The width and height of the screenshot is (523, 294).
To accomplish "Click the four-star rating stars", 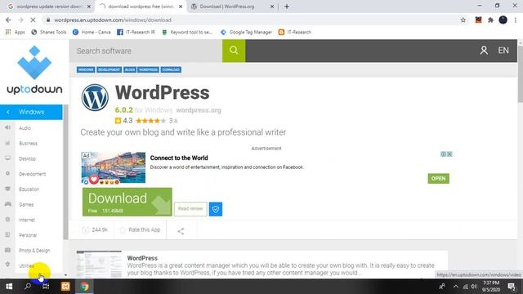I will click(x=150, y=121).
